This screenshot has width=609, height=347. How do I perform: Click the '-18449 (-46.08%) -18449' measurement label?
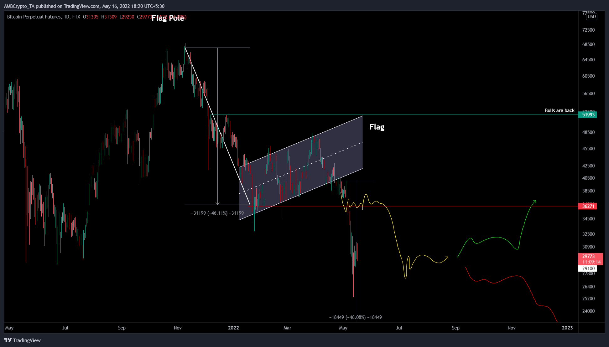pos(356,317)
